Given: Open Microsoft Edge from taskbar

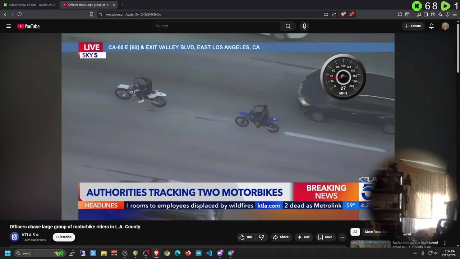Looking at the screenshot, I should coord(178,253).
